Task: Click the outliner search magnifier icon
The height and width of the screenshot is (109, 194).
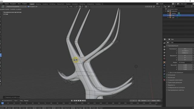Action: pos(175,6)
